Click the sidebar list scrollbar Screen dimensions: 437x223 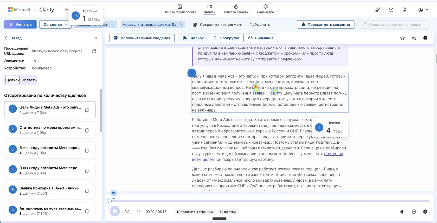[101, 111]
